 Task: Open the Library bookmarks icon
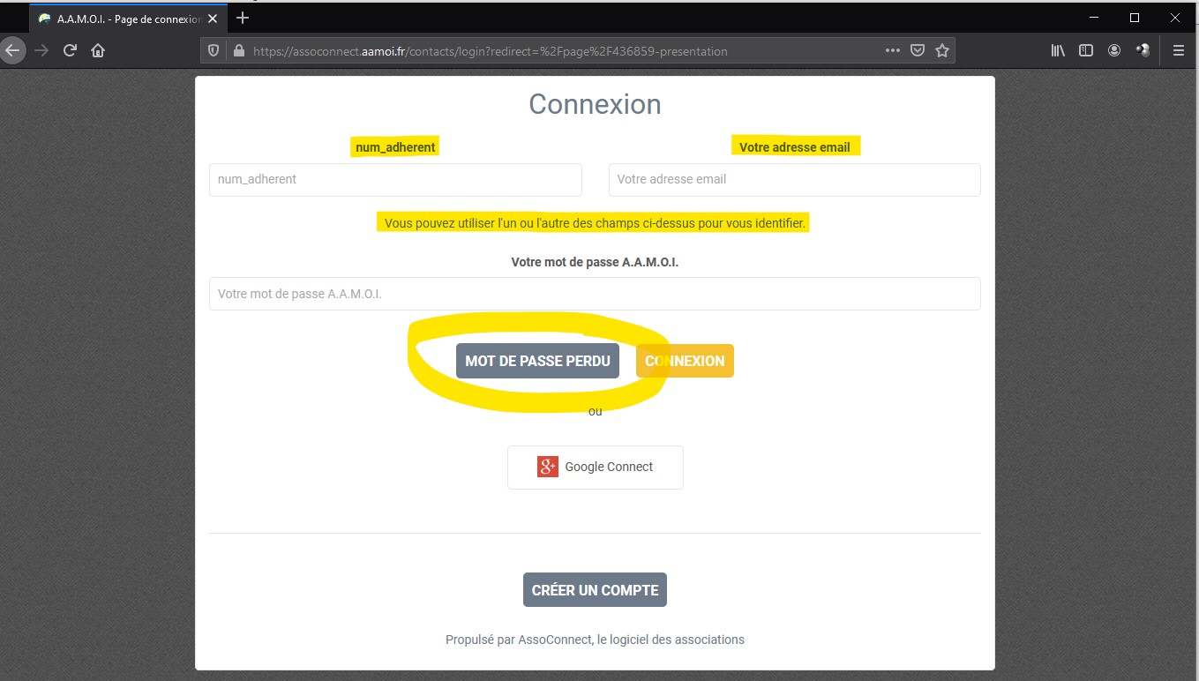click(x=1058, y=51)
